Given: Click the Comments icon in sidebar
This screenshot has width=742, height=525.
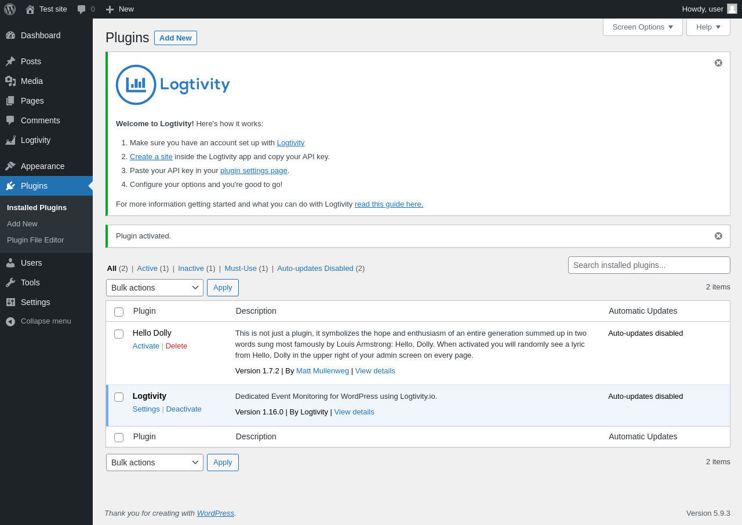Looking at the screenshot, I should pyautogui.click(x=10, y=120).
